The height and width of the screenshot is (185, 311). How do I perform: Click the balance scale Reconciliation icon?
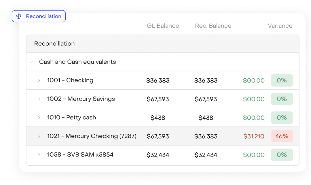[x=19, y=16]
